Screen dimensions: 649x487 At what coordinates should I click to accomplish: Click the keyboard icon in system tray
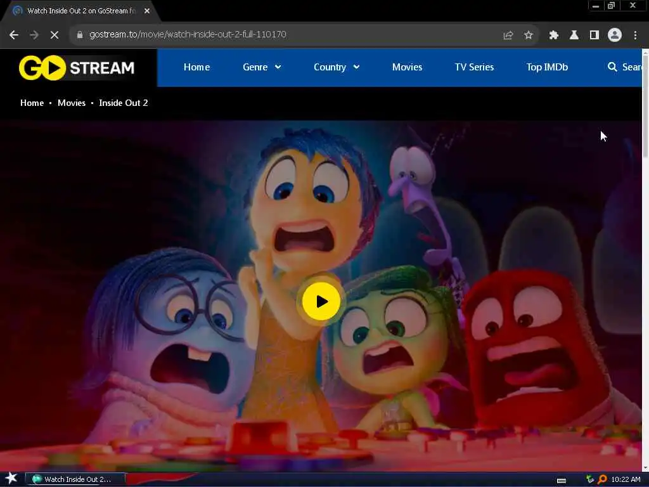click(x=562, y=481)
